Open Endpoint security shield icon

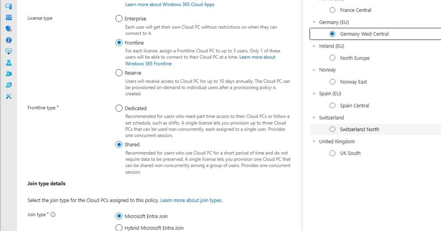(x=8, y=29)
